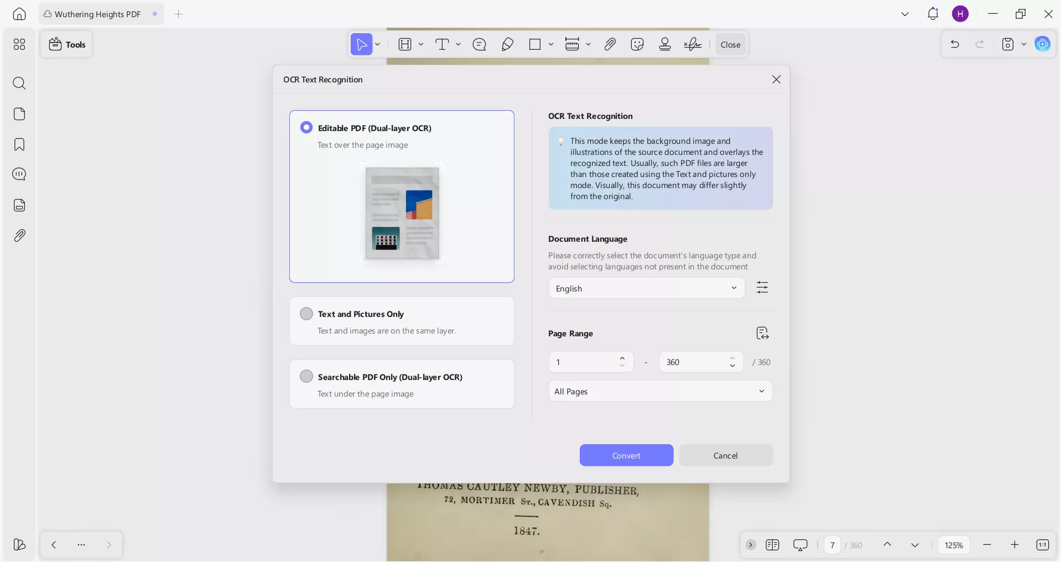Select the pencil drawing tool
Image resolution: width=1061 pixels, height=562 pixels.
(x=507, y=44)
